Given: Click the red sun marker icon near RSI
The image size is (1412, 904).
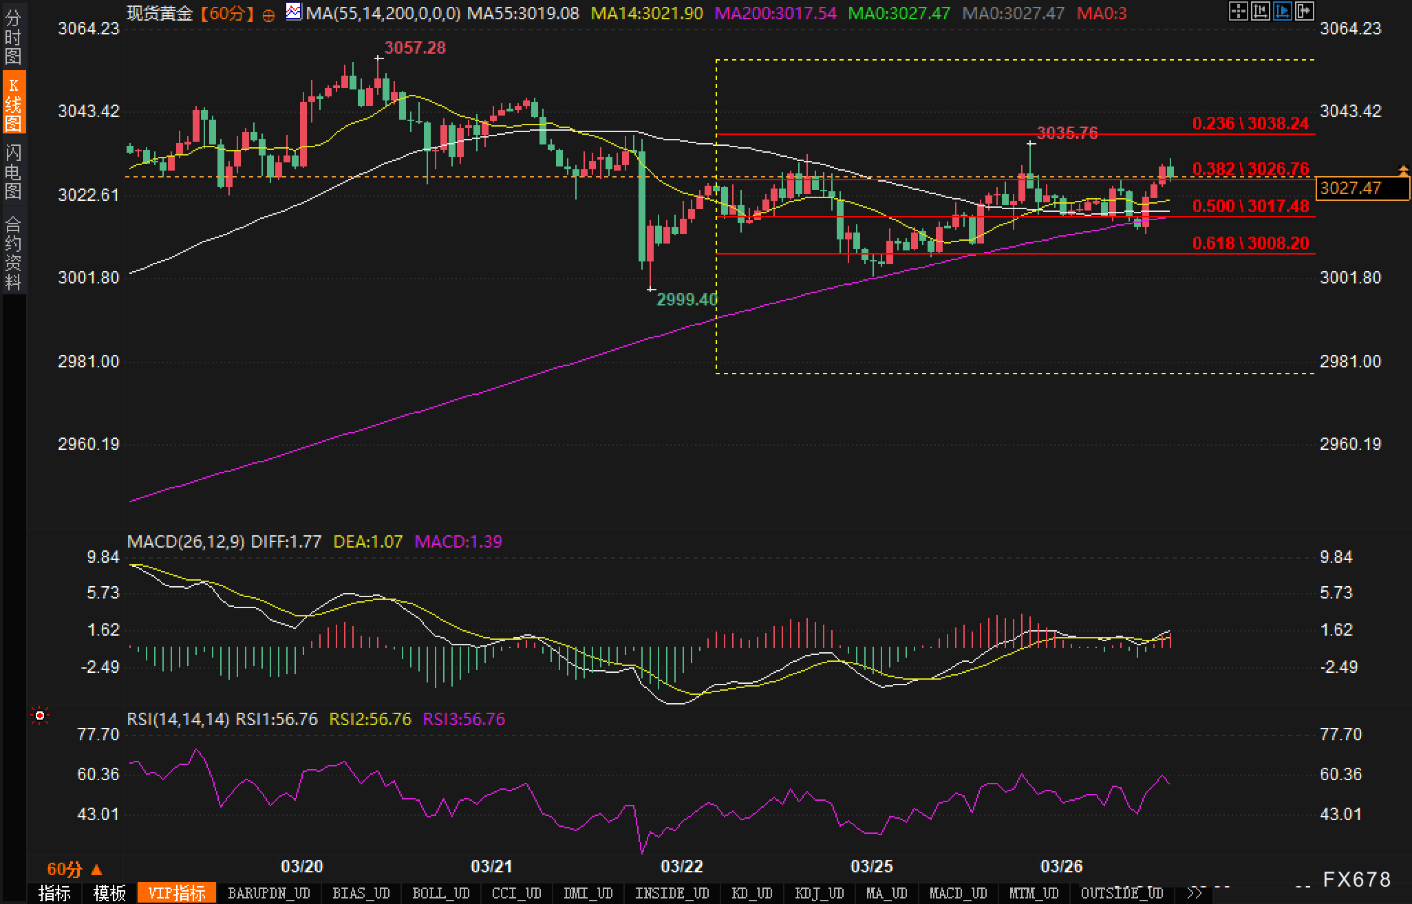Looking at the screenshot, I should [40, 716].
